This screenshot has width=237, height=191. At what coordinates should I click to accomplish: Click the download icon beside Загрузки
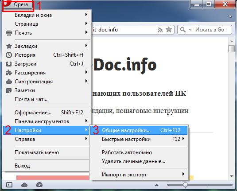click(9, 64)
